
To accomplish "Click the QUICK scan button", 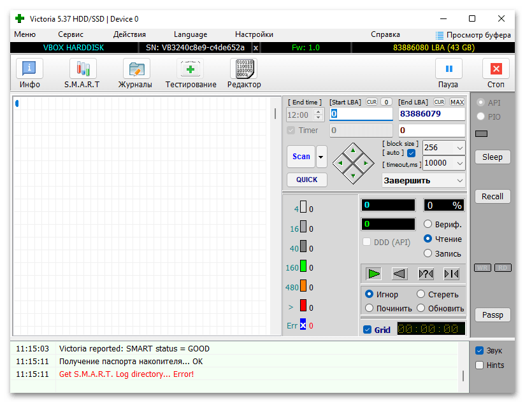I will (306, 180).
